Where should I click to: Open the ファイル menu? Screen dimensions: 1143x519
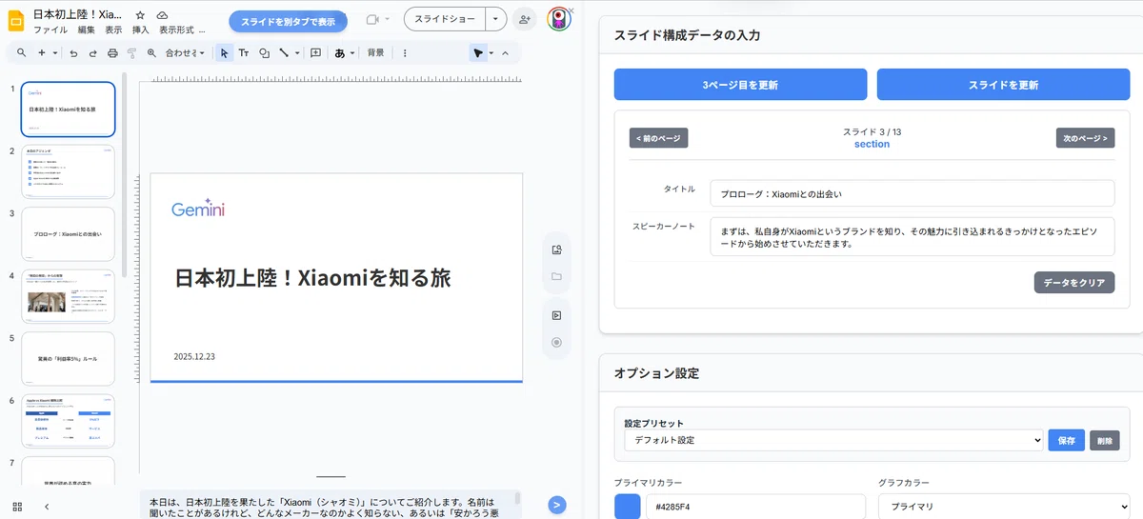50,30
